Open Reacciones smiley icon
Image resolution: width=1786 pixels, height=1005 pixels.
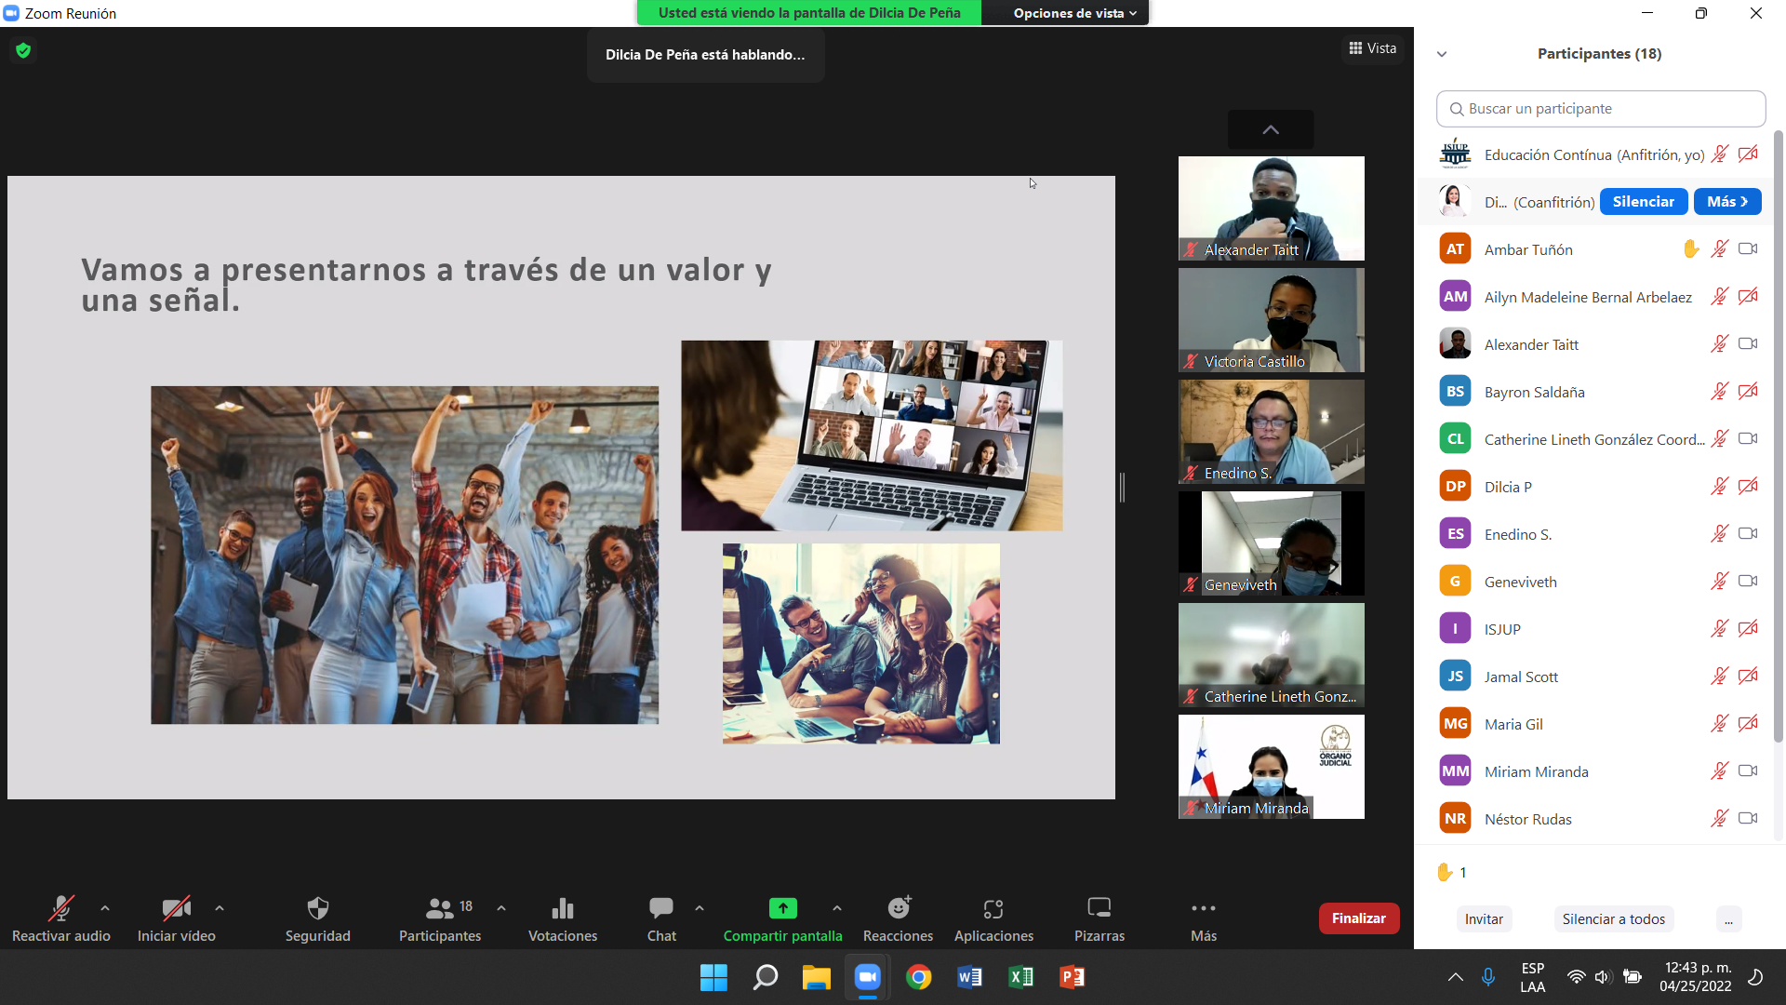(899, 907)
